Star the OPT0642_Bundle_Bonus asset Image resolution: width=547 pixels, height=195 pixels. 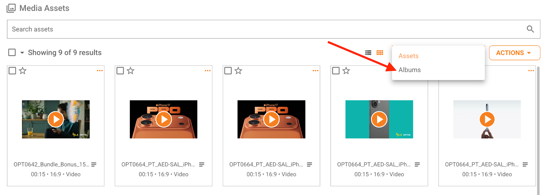(x=23, y=71)
